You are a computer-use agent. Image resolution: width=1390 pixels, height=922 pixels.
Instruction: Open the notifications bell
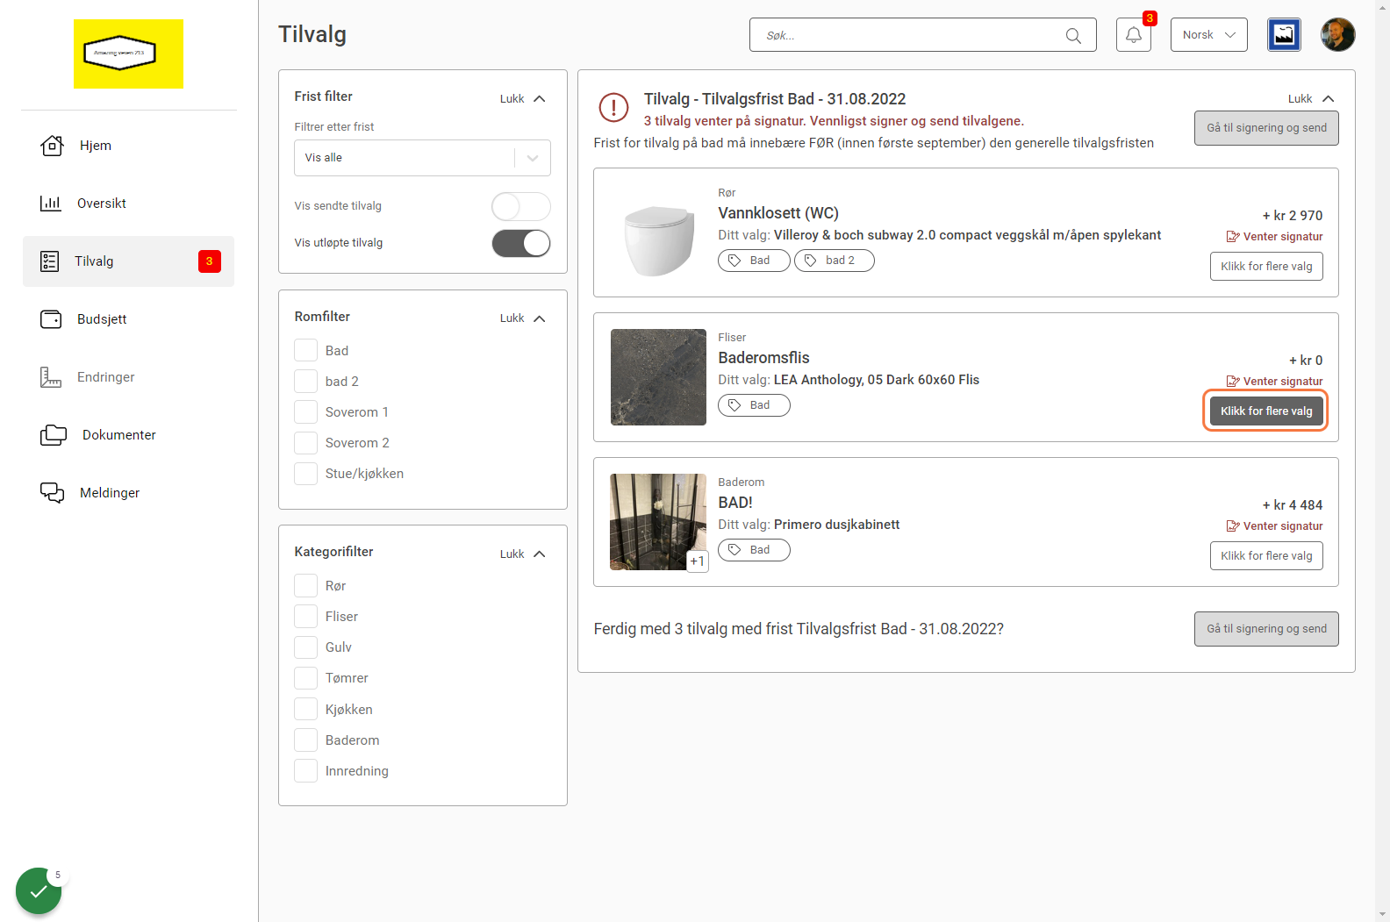coord(1134,35)
